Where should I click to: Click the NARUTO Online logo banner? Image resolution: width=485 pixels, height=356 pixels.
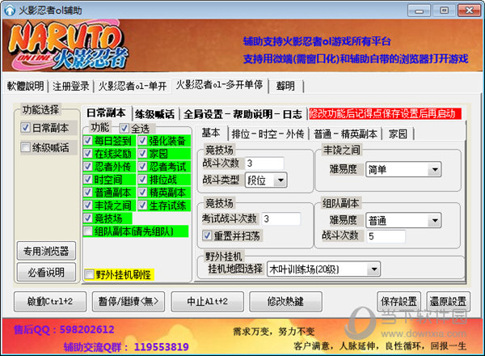click(68, 45)
